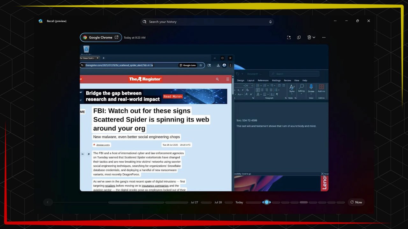
Task: Activate voice search with the microphone icon
Action: coord(270,22)
